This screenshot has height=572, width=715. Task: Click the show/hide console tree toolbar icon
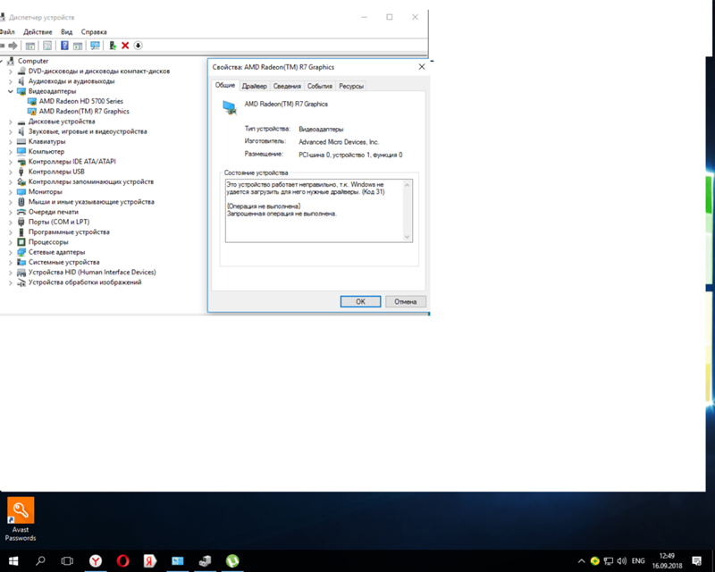coord(30,46)
